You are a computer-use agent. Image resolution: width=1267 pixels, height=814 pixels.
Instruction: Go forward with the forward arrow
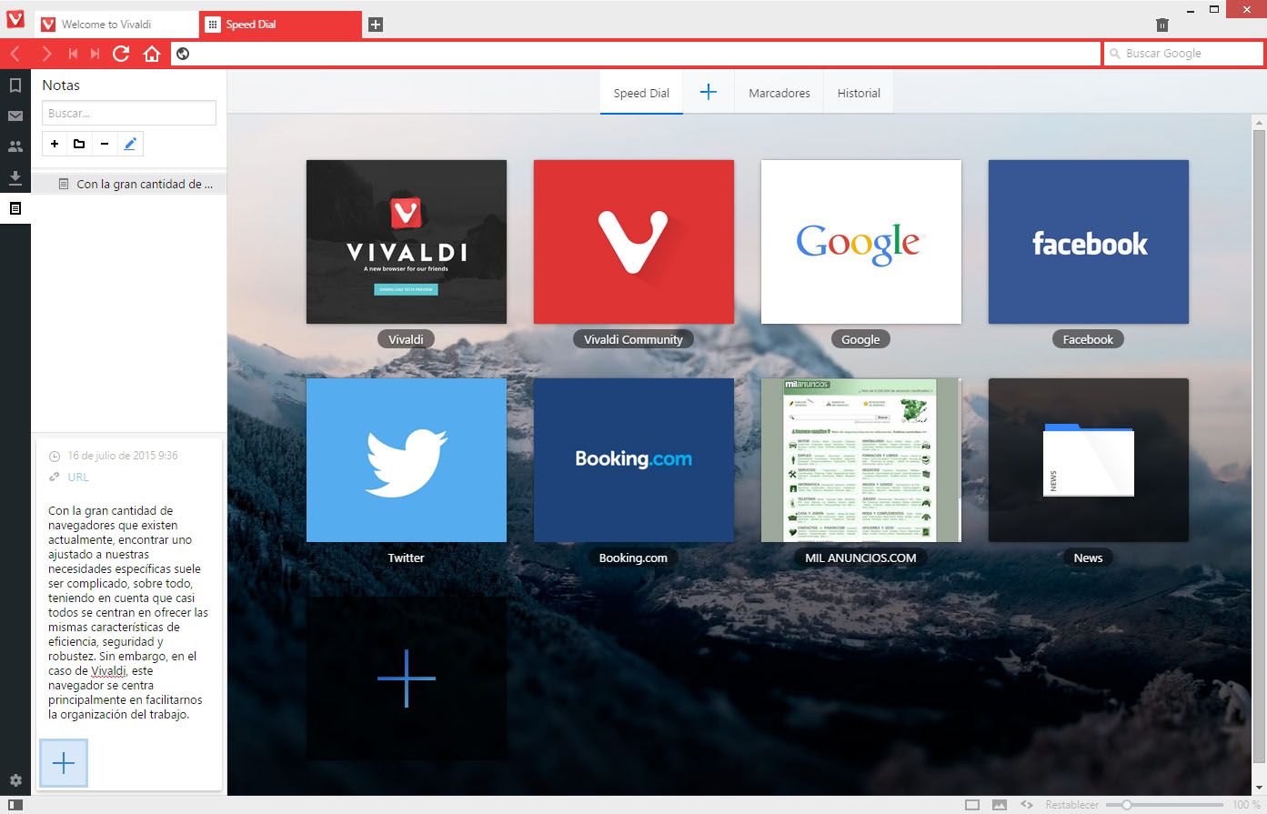46,54
